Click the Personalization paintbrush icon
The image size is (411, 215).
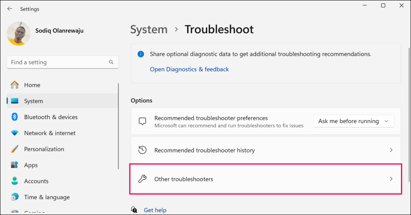pos(15,149)
